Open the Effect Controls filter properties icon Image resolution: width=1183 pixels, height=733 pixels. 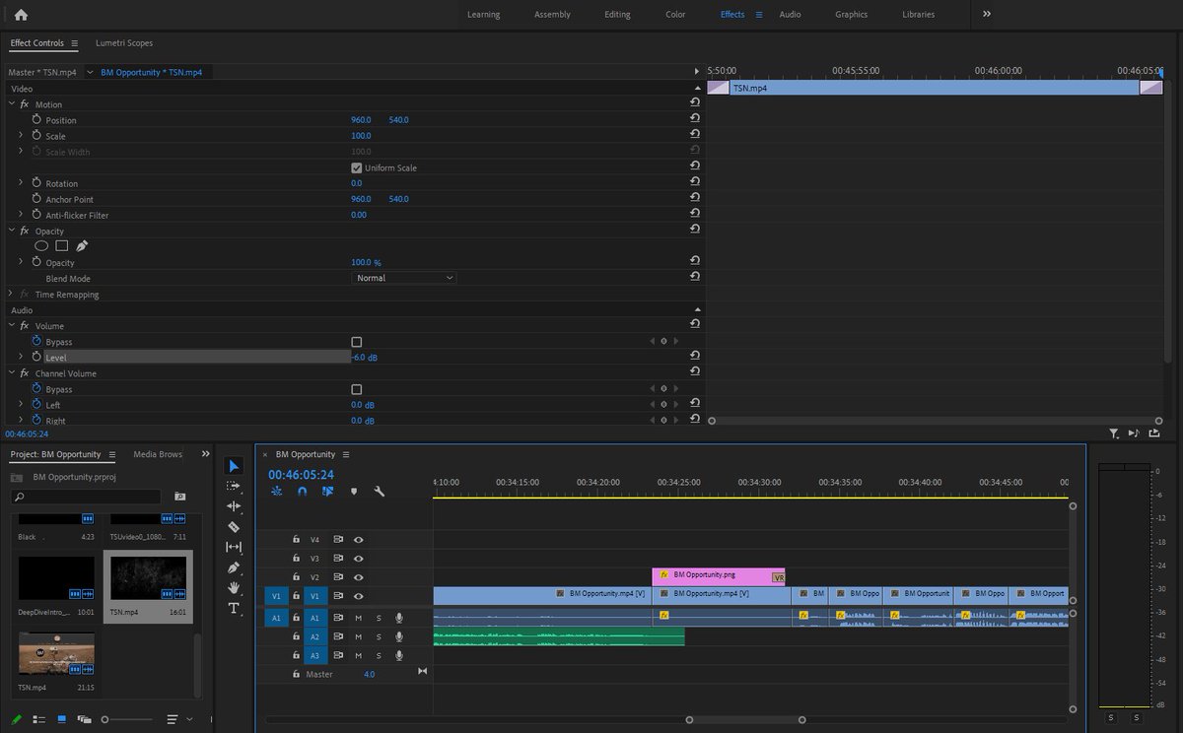(x=1113, y=433)
